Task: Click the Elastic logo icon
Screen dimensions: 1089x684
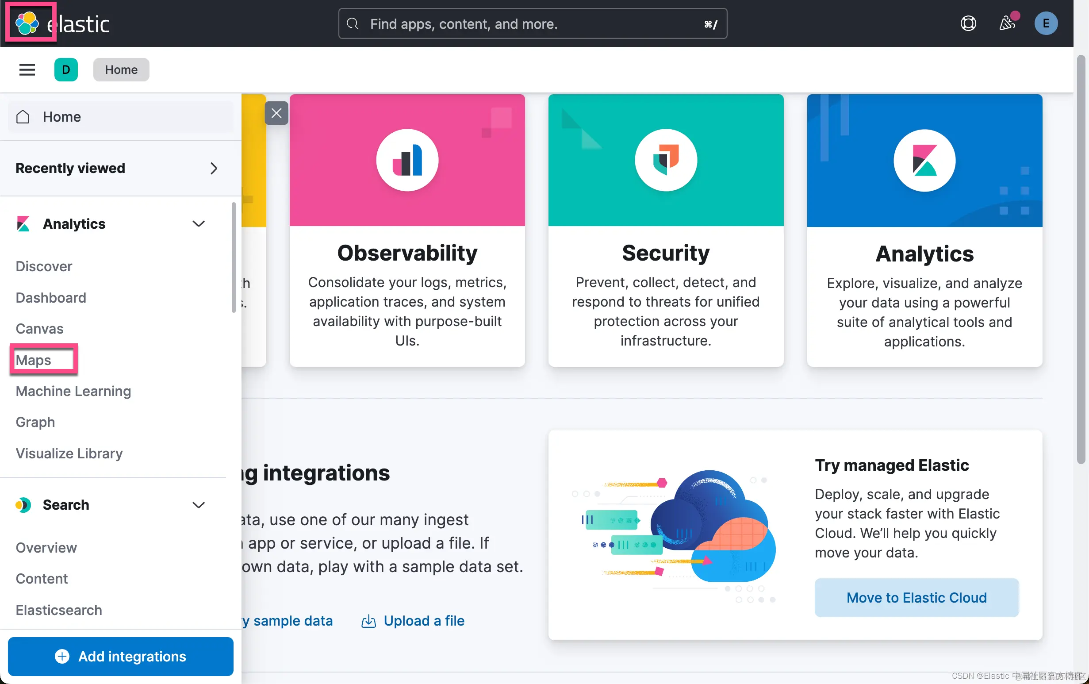Action: tap(27, 23)
